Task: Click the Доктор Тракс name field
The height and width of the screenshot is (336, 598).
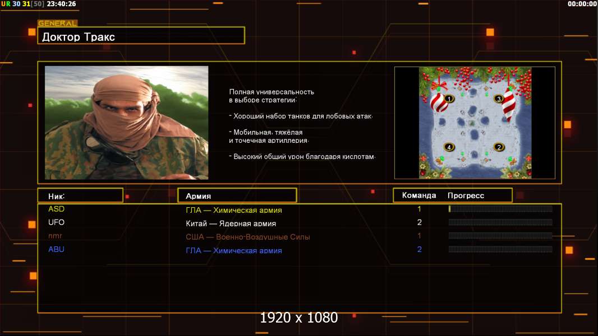Action: point(141,36)
